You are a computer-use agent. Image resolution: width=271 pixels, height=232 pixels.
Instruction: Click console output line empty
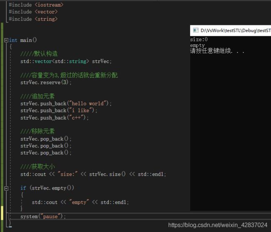[x=197, y=45]
